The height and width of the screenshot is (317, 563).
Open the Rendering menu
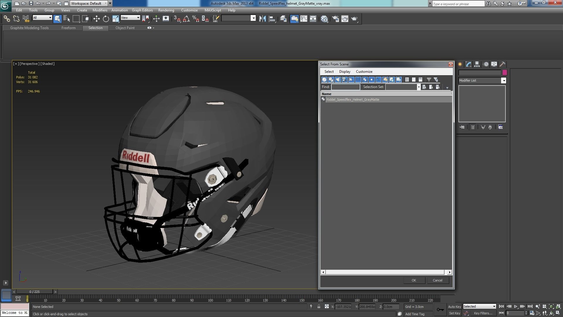pos(166,10)
